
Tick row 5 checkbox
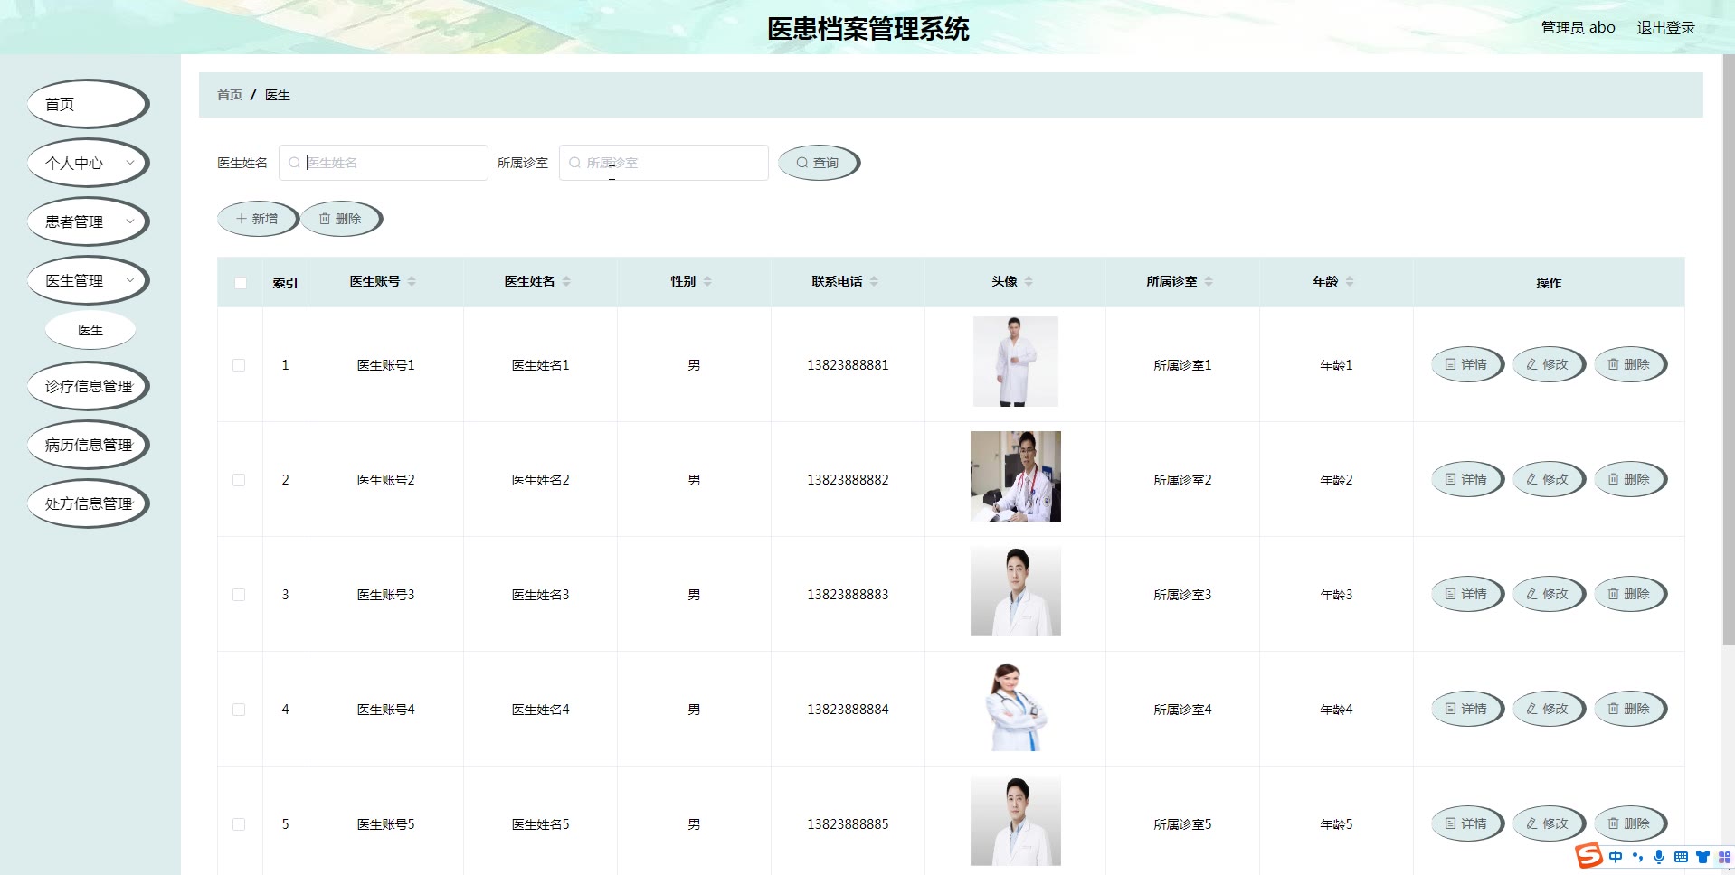tap(239, 824)
